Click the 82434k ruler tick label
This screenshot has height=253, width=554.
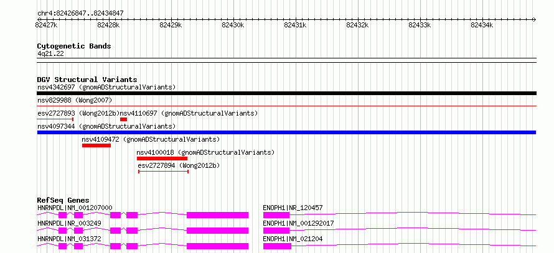point(482,25)
